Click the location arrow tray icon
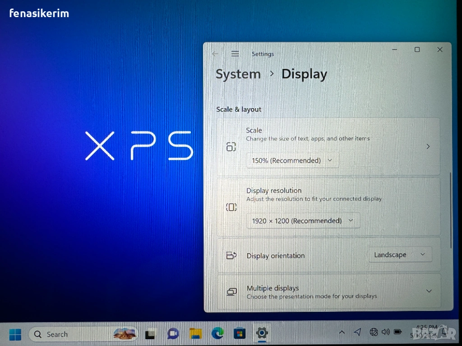 [x=357, y=332]
